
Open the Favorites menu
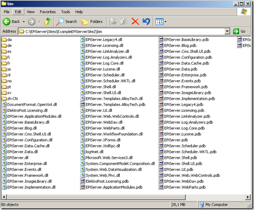coord(48,12)
